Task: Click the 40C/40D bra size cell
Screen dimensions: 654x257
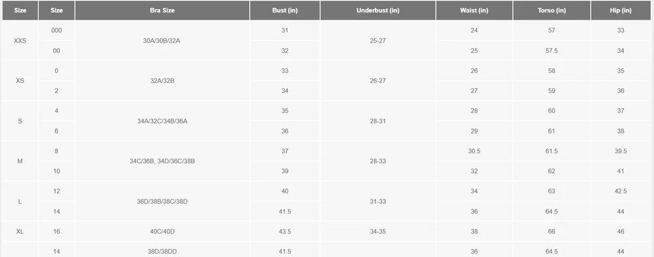Action: coord(162,231)
